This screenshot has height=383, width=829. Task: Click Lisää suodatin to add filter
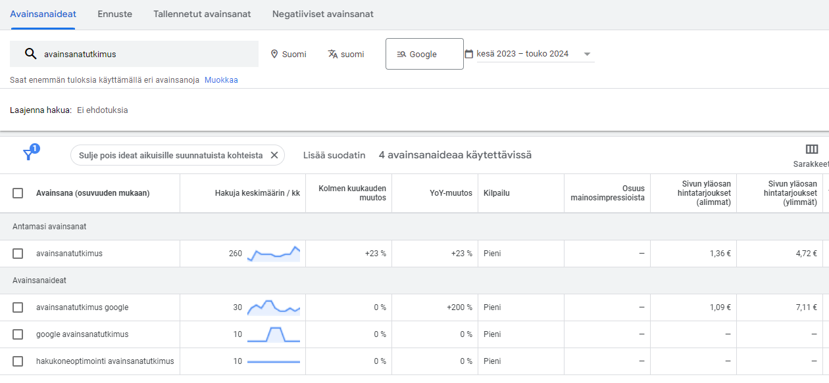click(x=334, y=155)
